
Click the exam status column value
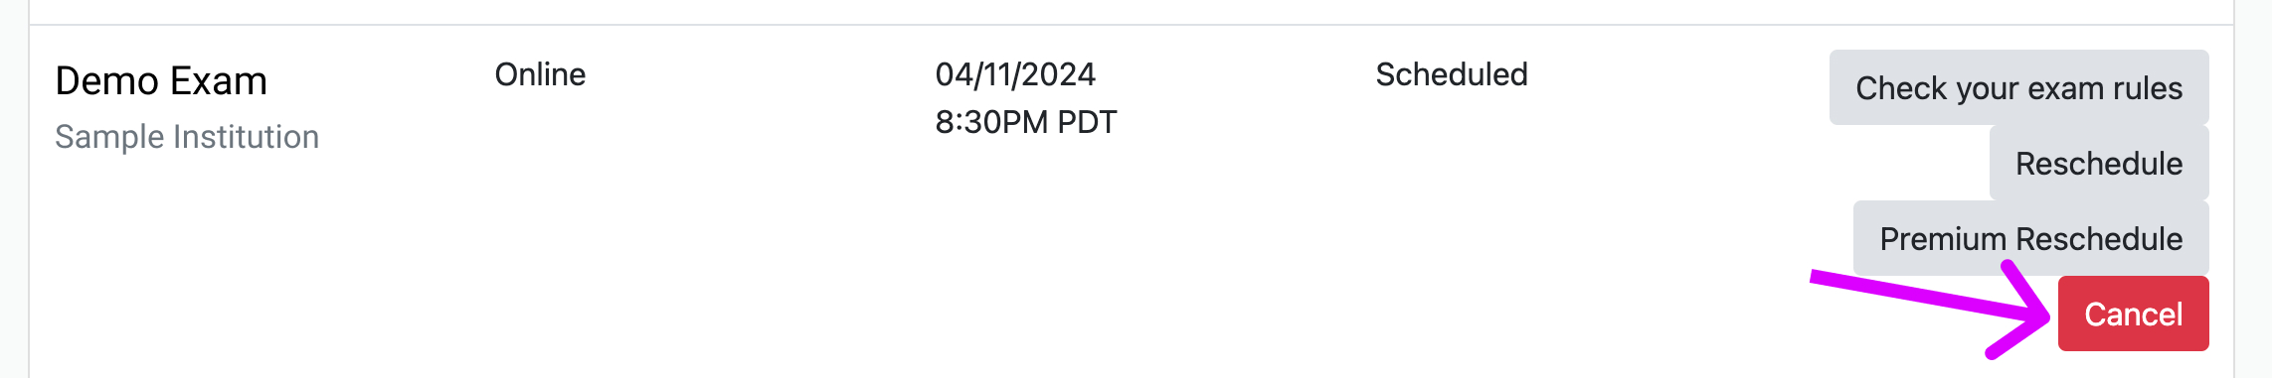click(1452, 74)
